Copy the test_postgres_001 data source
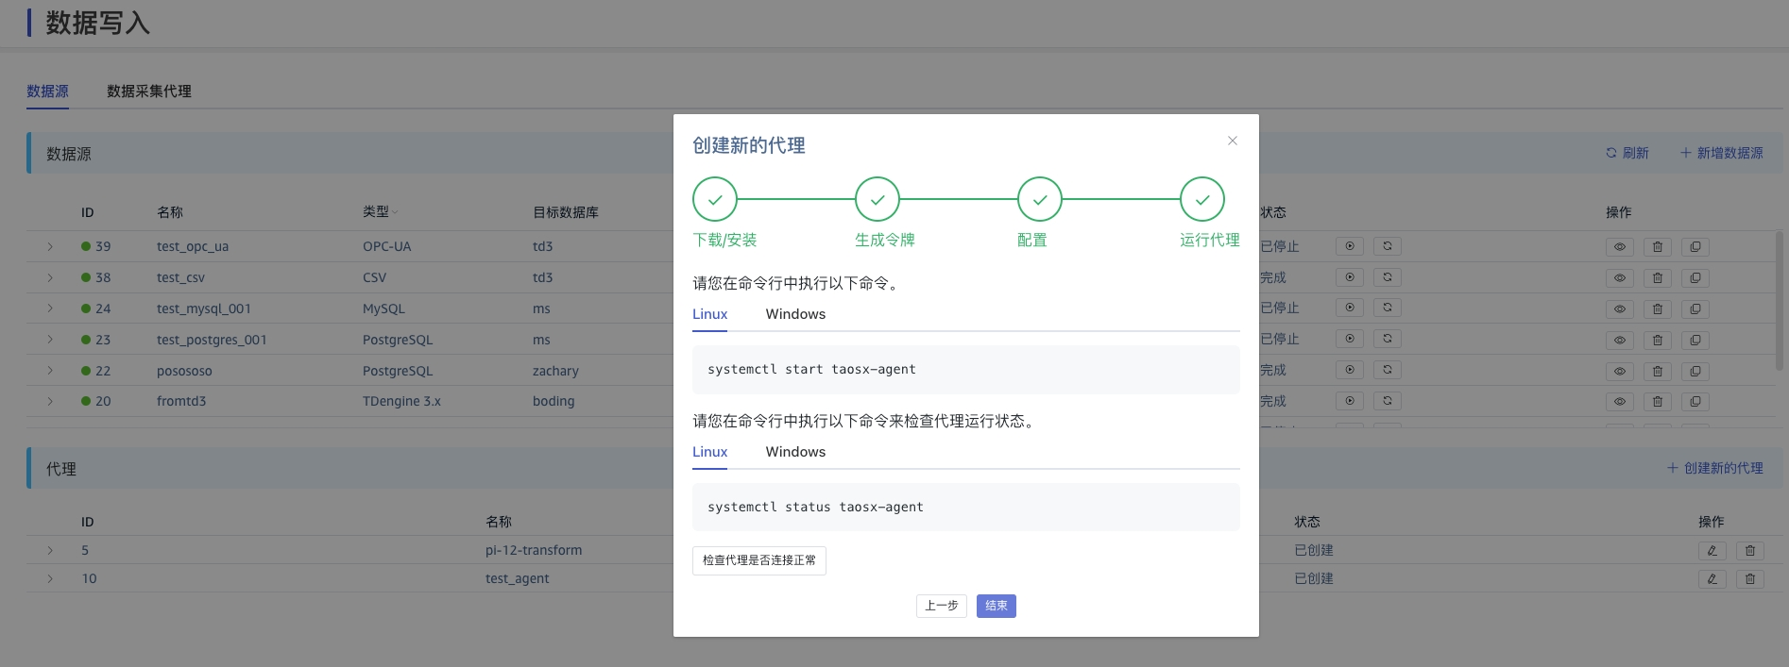Viewport: 1789px width, 667px height. (x=1695, y=341)
